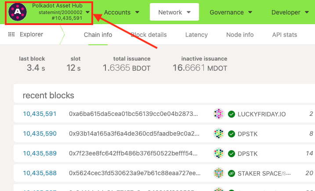Expand the Network menu

tap(174, 12)
